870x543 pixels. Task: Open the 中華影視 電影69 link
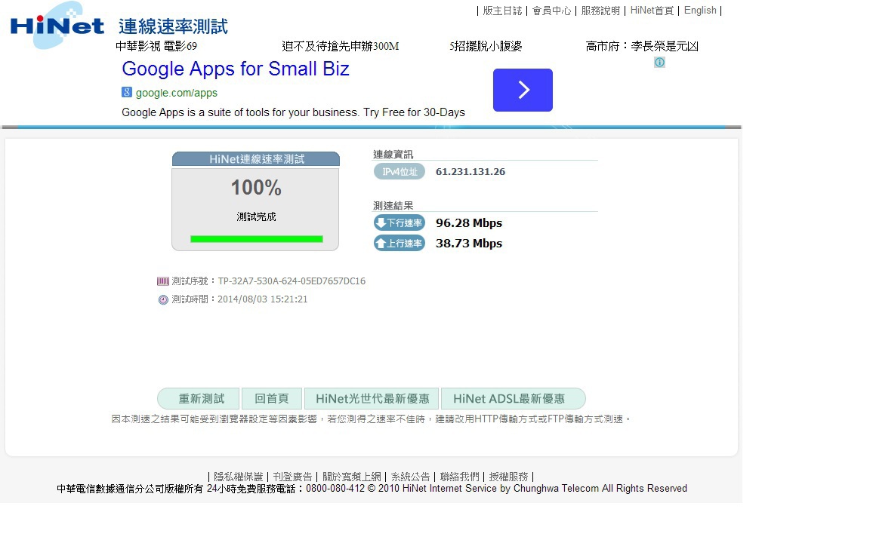pyautogui.click(x=156, y=46)
